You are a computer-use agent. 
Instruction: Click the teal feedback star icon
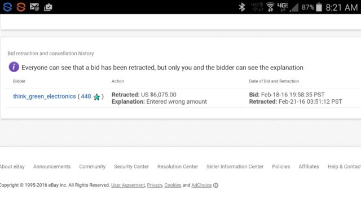point(96,97)
